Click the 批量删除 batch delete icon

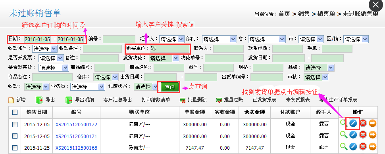click(x=183, y=100)
